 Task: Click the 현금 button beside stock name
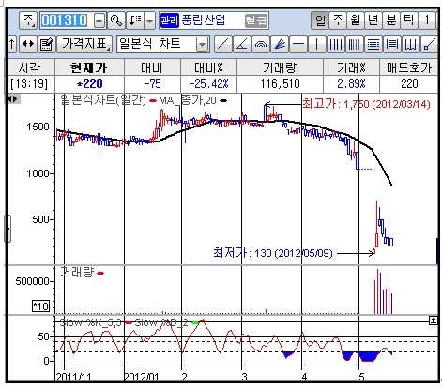click(256, 21)
